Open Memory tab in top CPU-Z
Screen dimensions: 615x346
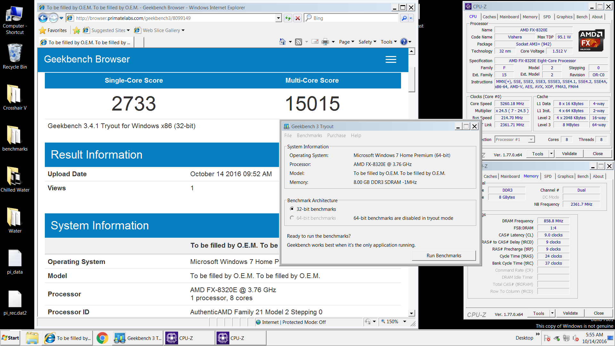530,17
